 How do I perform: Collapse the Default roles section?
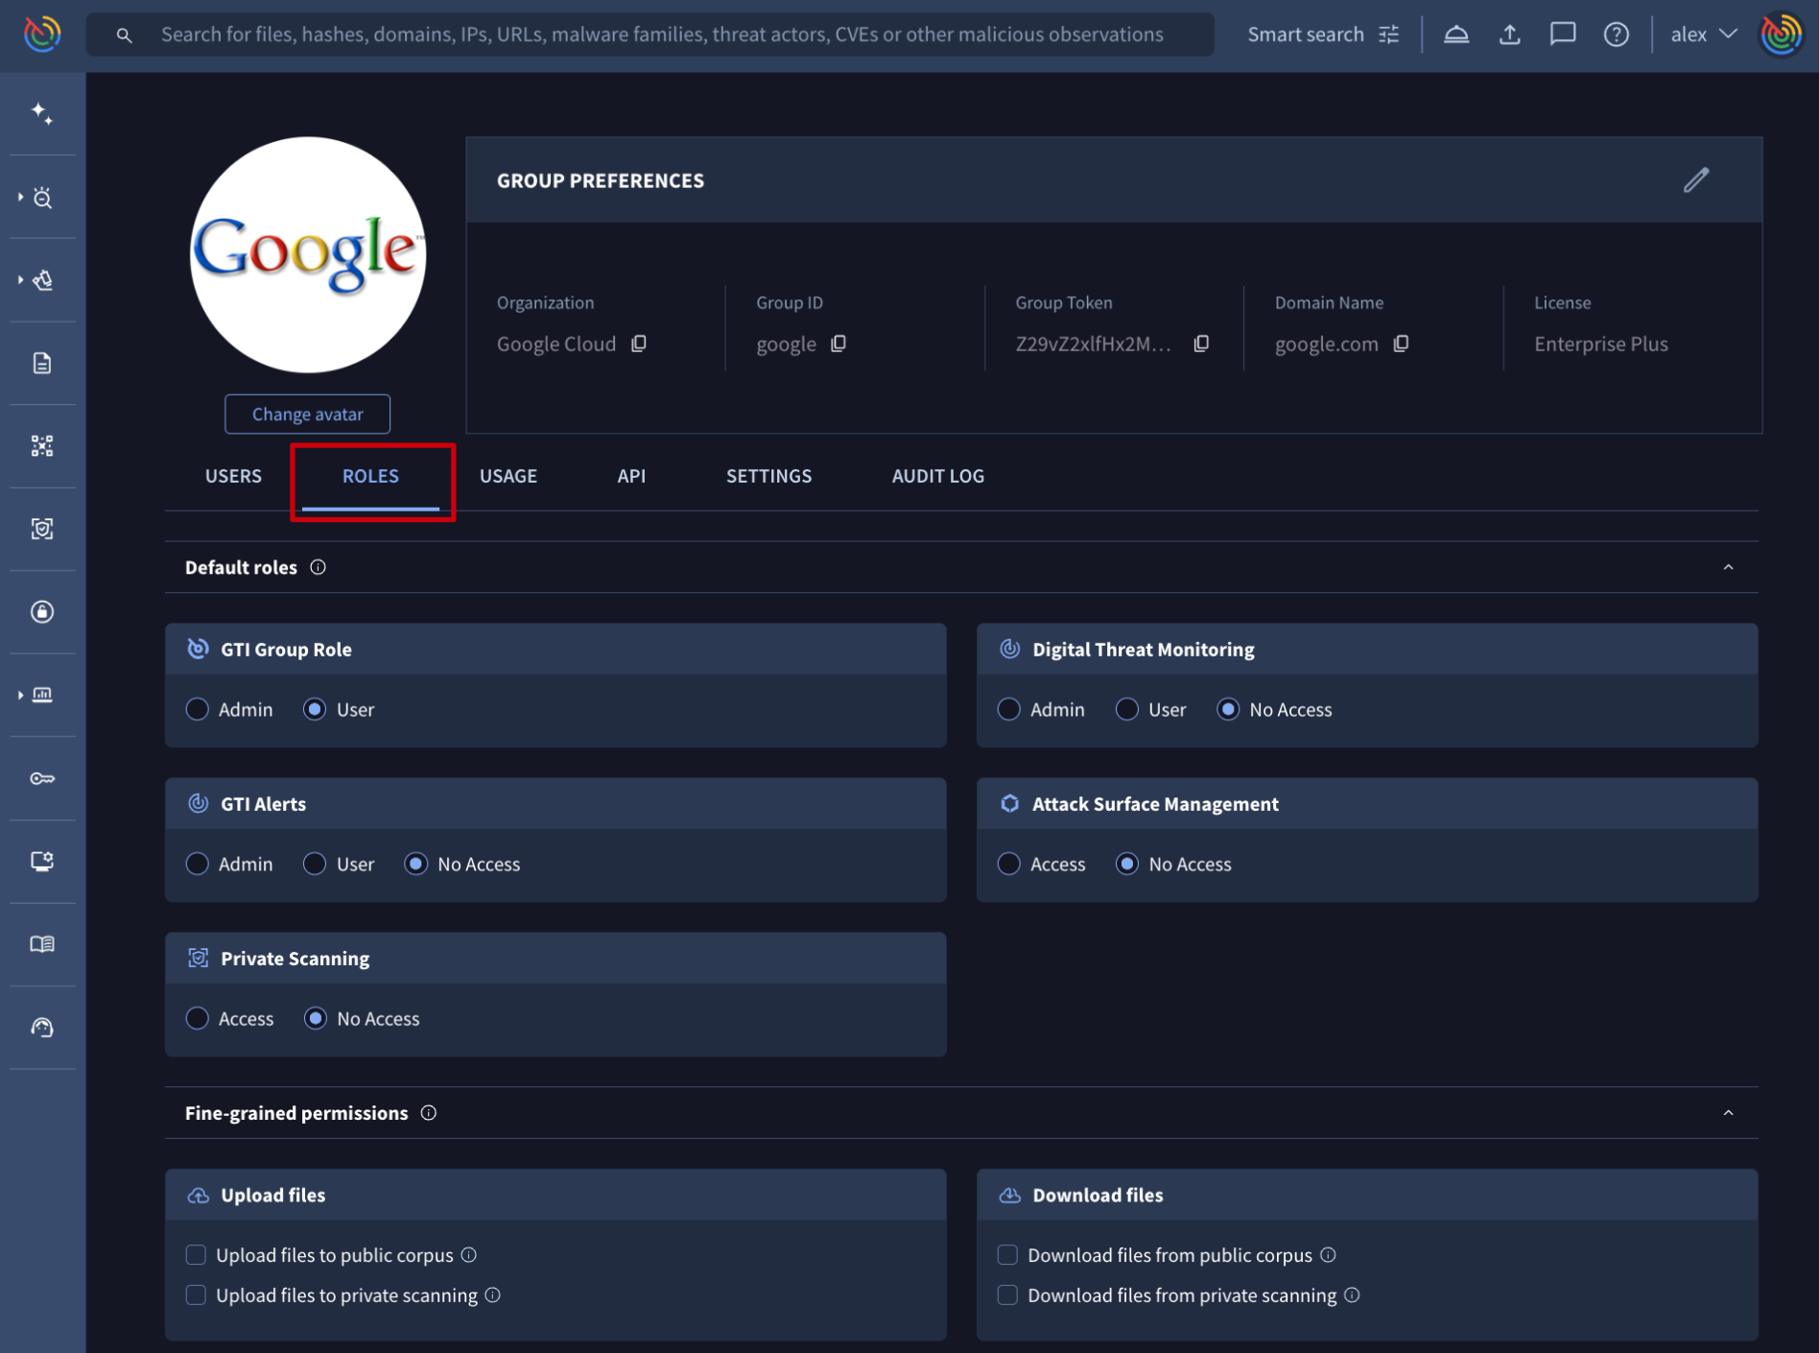1728,567
